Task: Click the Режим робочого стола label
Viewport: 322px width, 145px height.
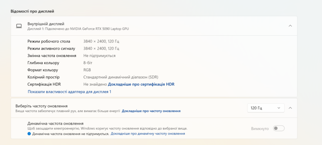Action: tap(49, 42)
